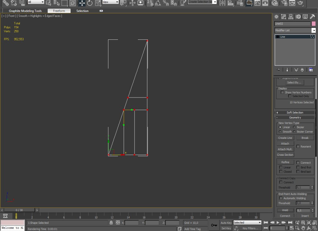Click the Rendered Frame Window icon
The image size is (318, 231).
click(292, 3)
